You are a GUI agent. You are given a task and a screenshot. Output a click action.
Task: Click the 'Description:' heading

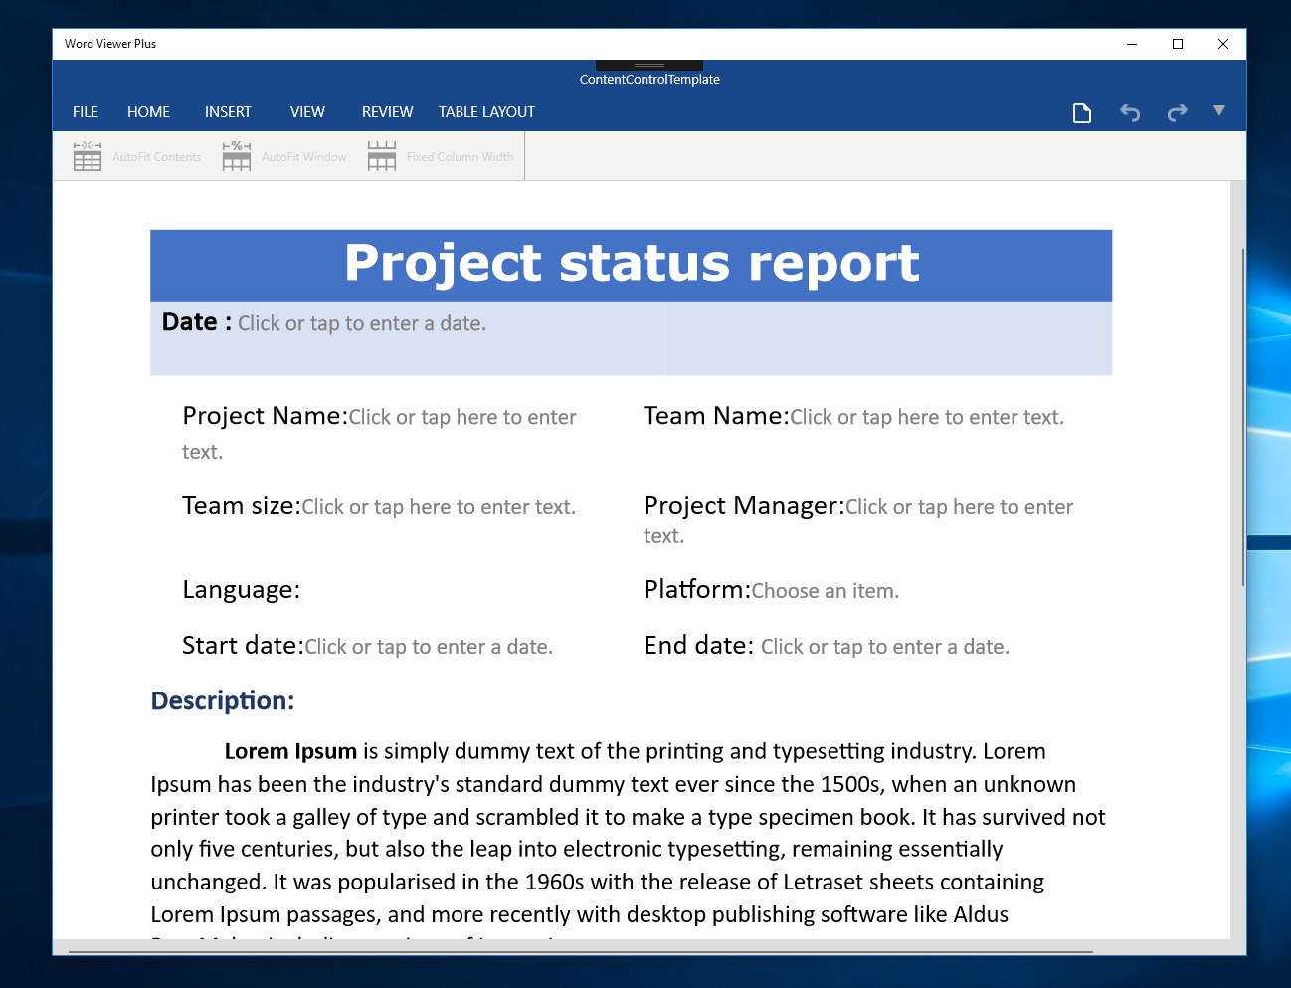pos(223,700)
